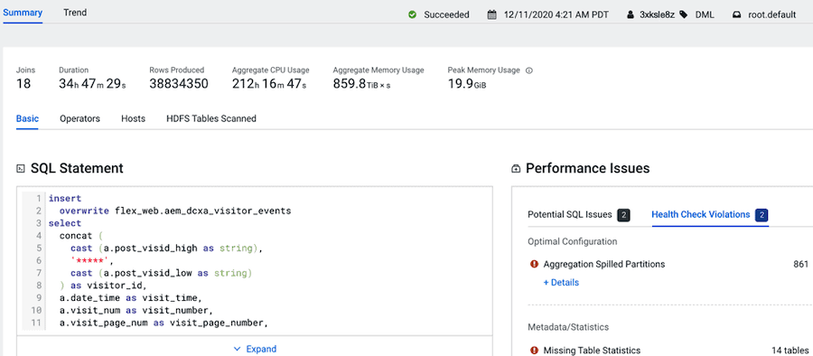This screenshot has height=356, width=813.
Task: Click the green Succeeded status check icon
Action: point(412,14)
